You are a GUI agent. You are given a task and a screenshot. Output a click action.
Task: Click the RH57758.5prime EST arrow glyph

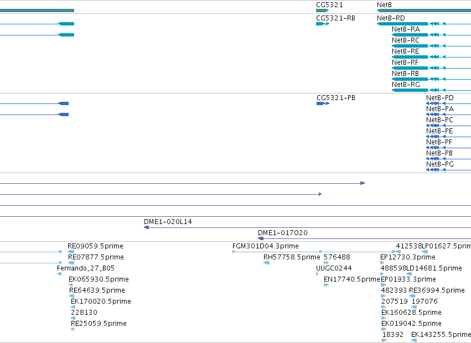point(266,263)
